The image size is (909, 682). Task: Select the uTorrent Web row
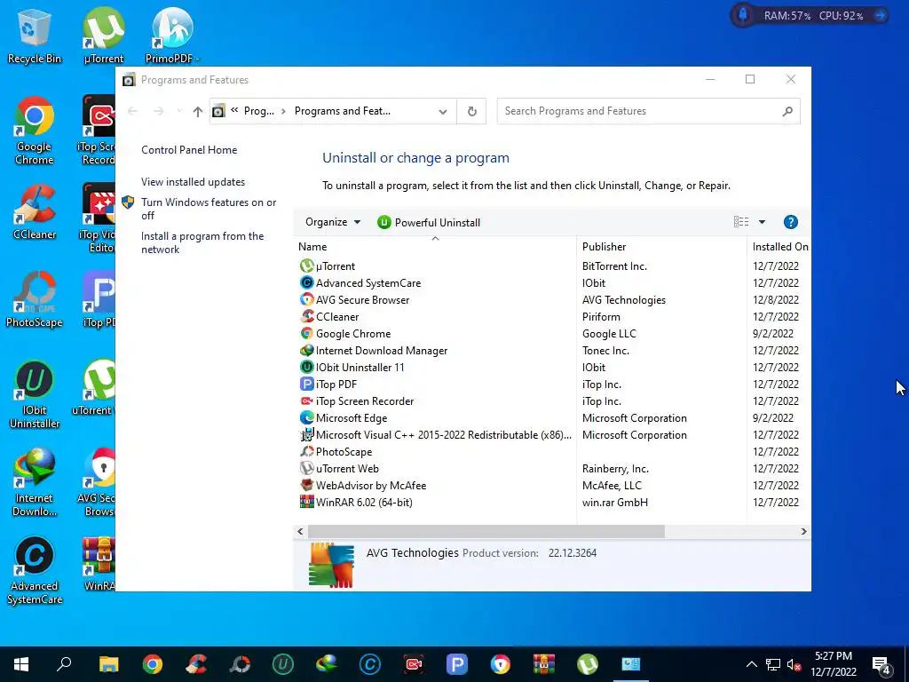pos(550,469)
